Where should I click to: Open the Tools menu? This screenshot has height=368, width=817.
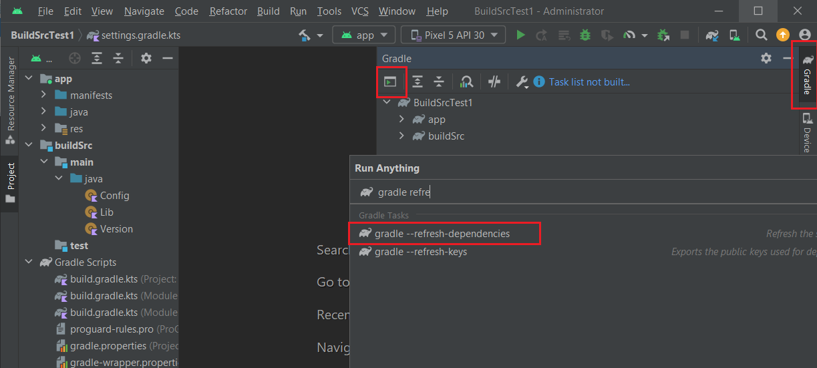329,11
